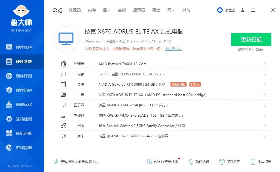Expand the MSI MAG274QRF-QD display row chevron
Viewport: 280px width, 172px height.
(265, 105)
